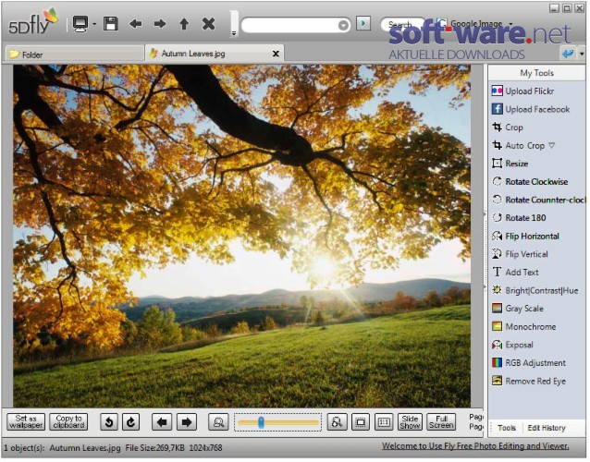This screenshot has height=462, width=590.
Task: Go forward with the top toolbar right arrow
Action: 160,24
